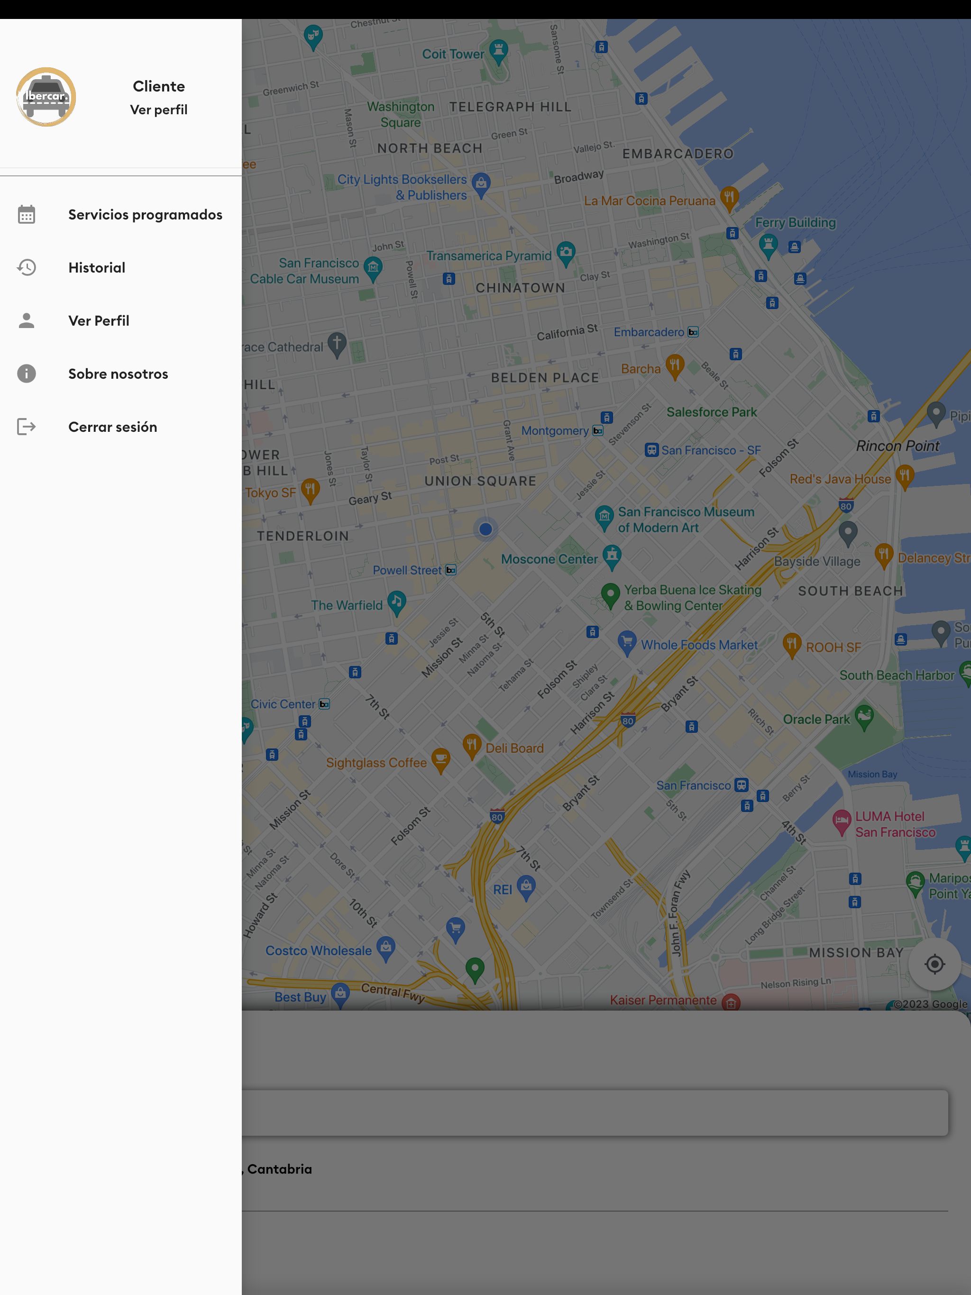This screenshot has width=971, height=1295.
Task: Open Servicios programados menu entry
Action: coord(120,215)
